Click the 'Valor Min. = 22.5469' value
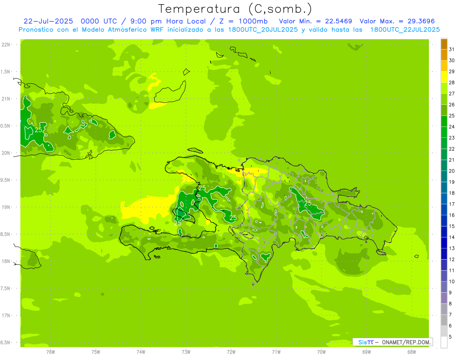The width and height of the screenshot is (462, 357). (x=315, y=21)
